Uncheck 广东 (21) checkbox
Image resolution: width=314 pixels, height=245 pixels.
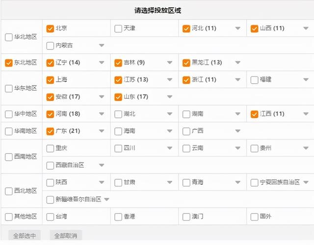coord(50,131)
